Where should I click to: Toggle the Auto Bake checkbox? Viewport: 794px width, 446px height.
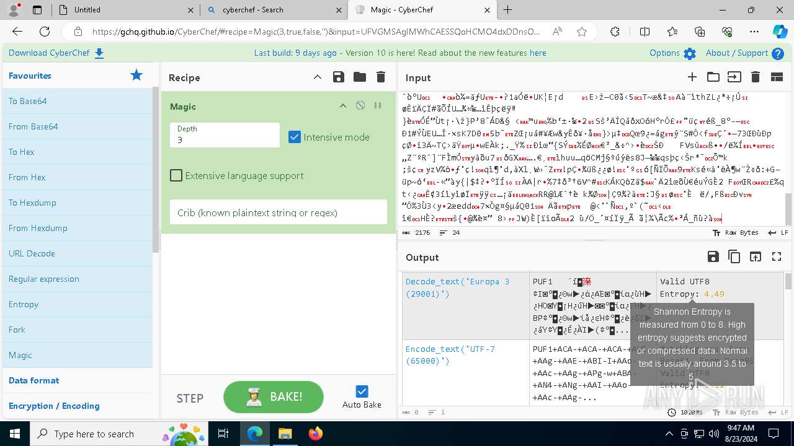(362, 391)
